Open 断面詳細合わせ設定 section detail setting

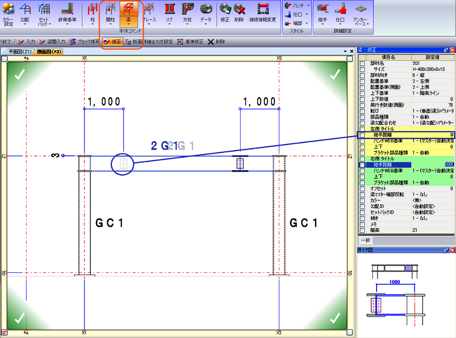pyautogui.click(x=149, y=42)
